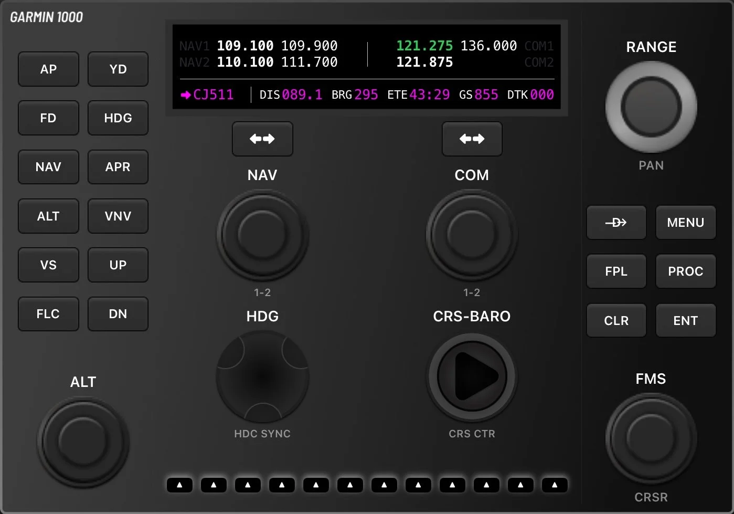734x514 pixels.
Task: Click the HDG heading knob
Action: tap(262, 376)
